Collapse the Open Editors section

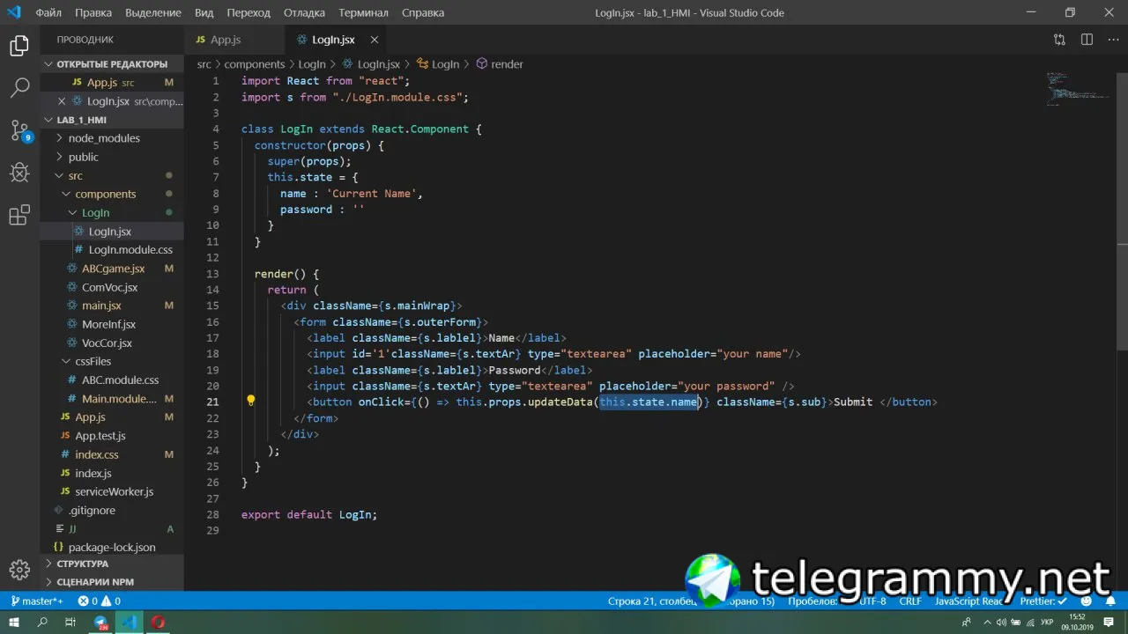pos(112,64)
